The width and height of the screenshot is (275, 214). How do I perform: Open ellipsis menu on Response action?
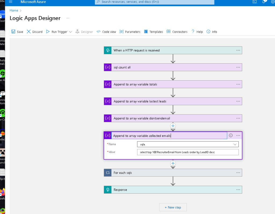pyautogui.click(x=238, y=190)
